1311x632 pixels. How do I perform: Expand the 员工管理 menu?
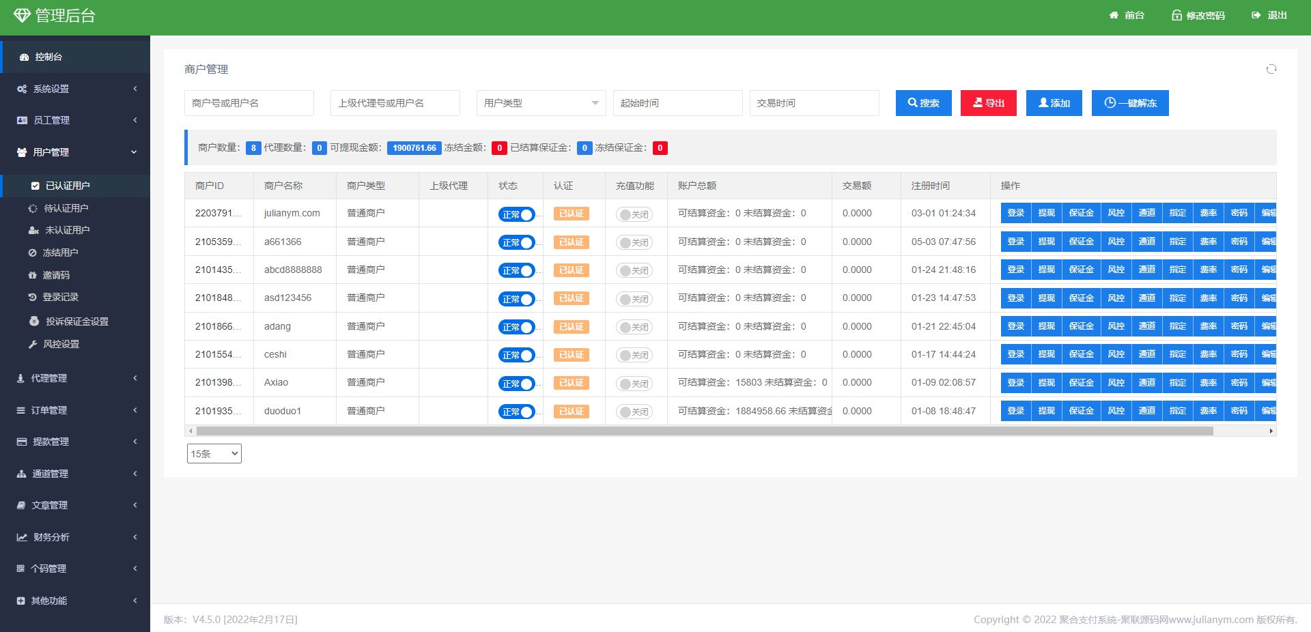[x=75, y=120]
